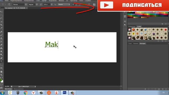Apply the No Style default thumbnail
169x95 pixels.
(129, 30)
